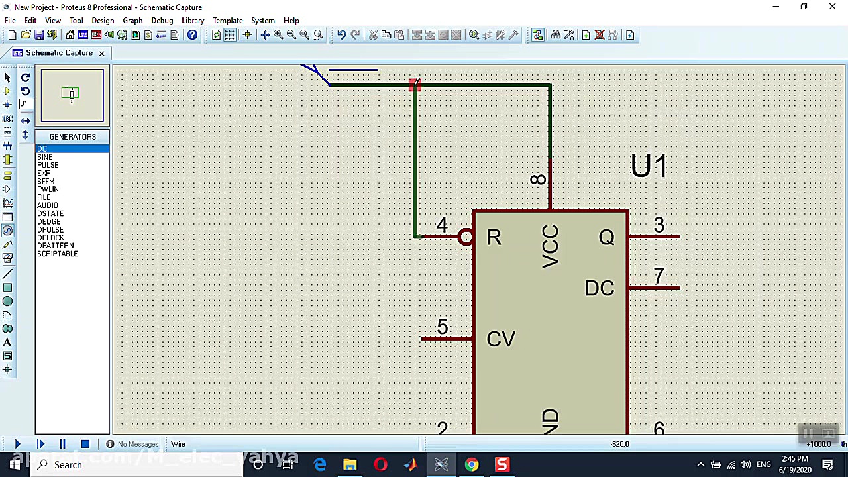Select the Generator mode tool in left toolbar
848x477 pixels.
7,231
